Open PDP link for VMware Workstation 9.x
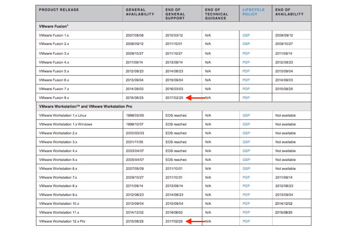This screenshot has width=350, height=231. [x=246, y=195]
